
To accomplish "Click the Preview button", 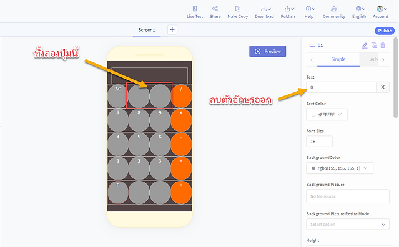I will (x=267, y=51).
